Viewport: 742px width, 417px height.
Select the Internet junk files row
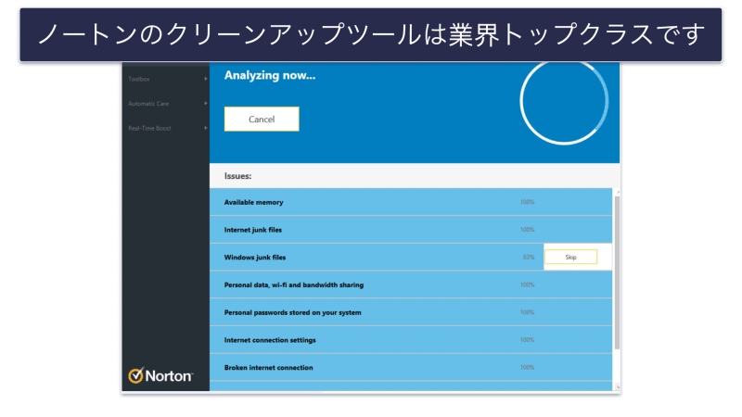[x=411, y=230]
